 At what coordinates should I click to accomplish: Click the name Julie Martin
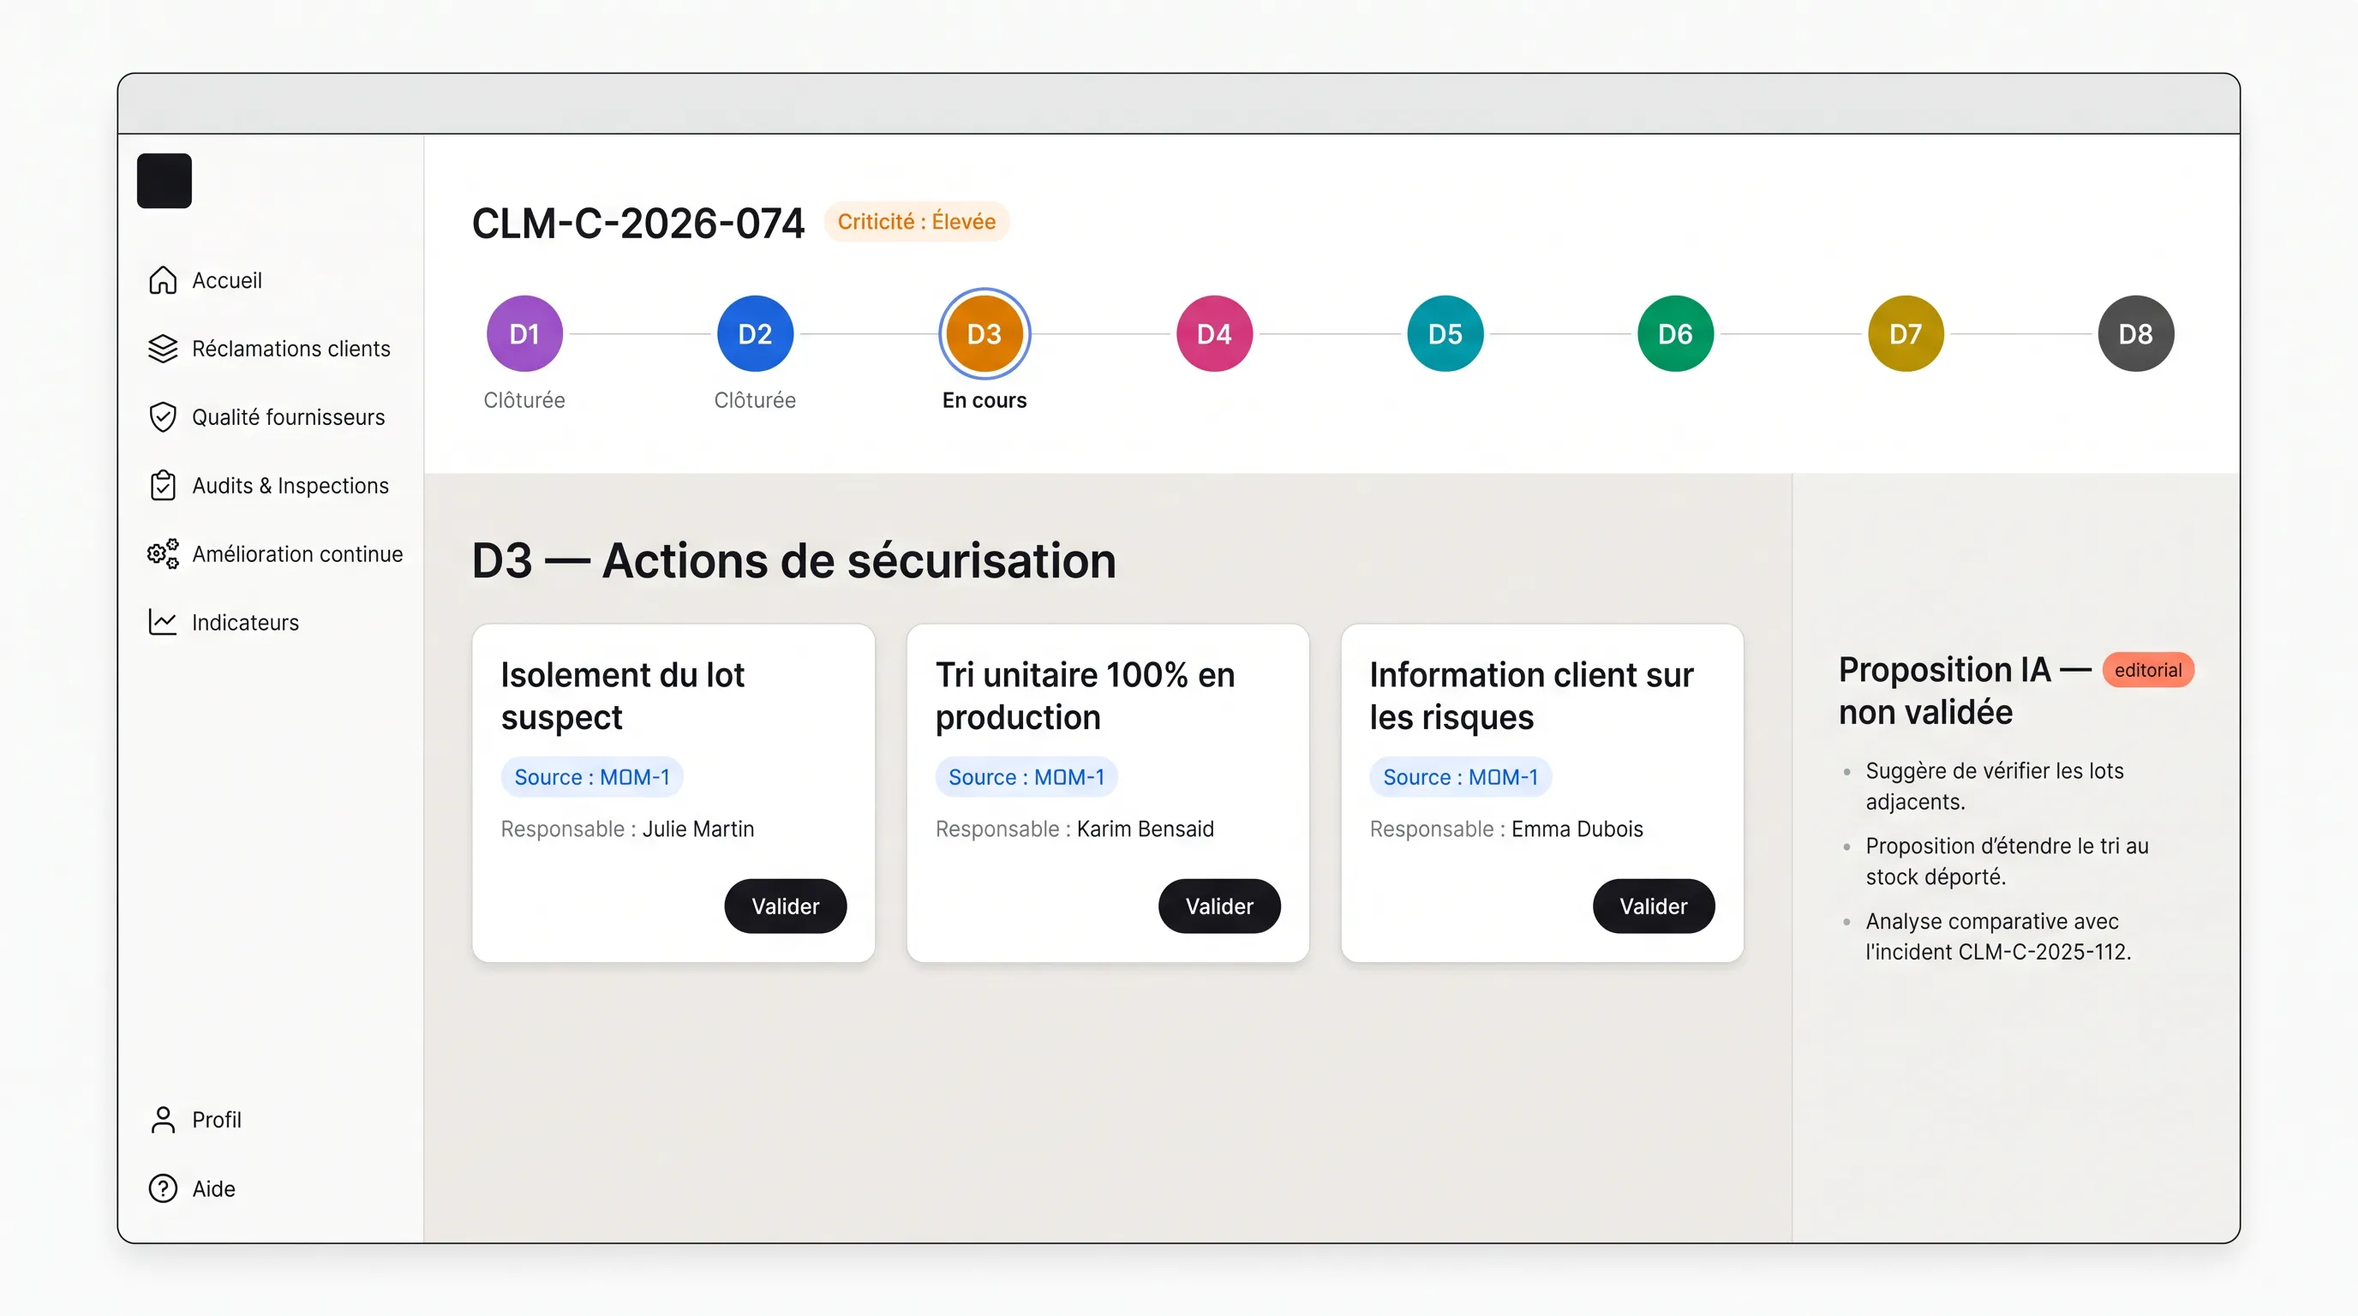(x=698, y=829)
